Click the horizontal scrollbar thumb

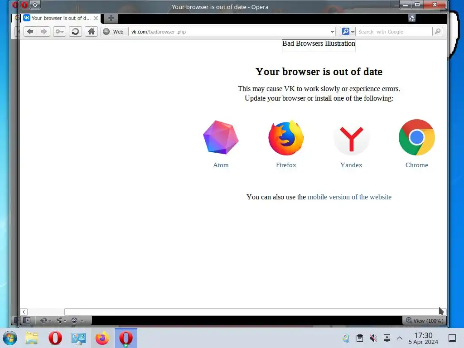point(251,312)
